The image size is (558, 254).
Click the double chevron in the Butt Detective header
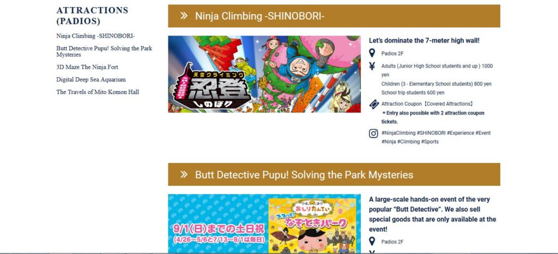click(x=184, y=174)
